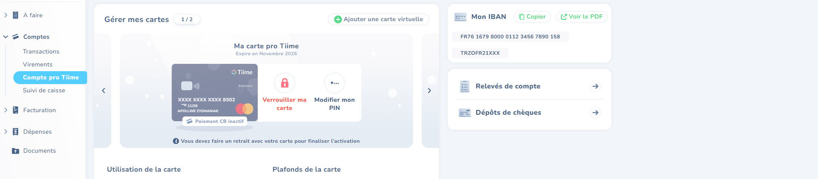818x179 pixels.
Task: Select Suivi de caisse menu item
Action: coord(44,90)
